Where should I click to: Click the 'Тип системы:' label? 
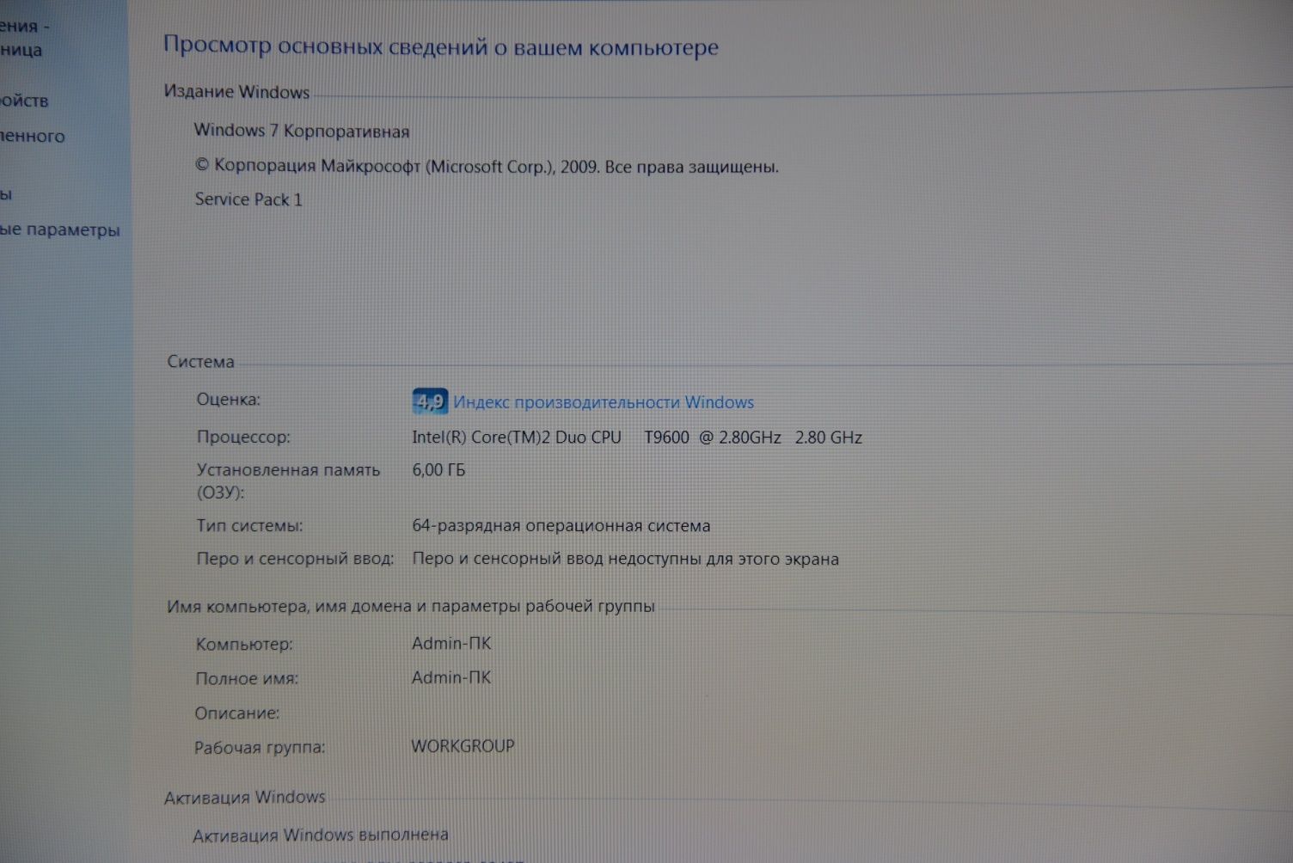point(249,525)
